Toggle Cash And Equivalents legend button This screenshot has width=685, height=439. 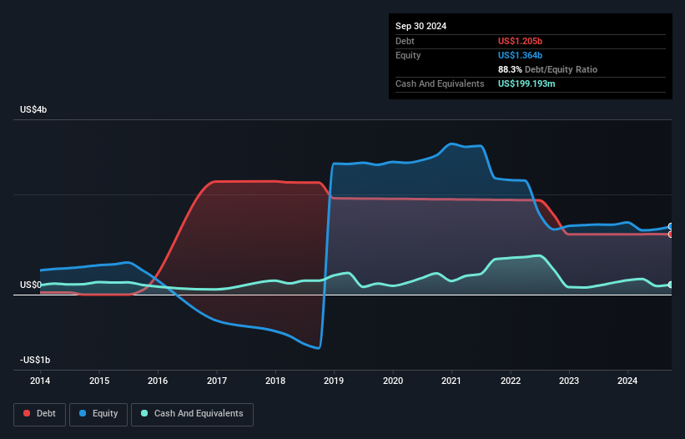click(192, 414)
